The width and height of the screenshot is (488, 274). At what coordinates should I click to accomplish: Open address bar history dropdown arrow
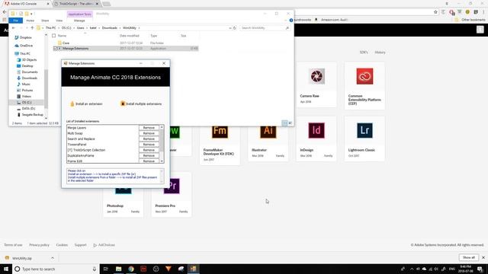click(x=230, y=28)
